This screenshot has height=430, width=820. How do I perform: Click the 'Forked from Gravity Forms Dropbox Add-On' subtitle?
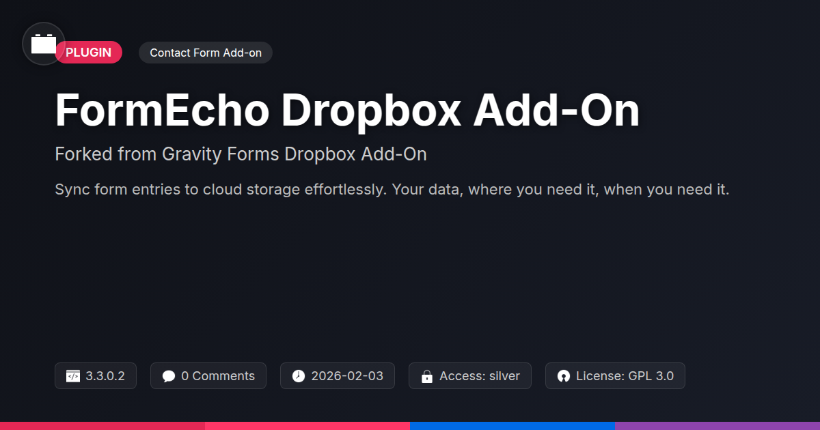[241, 154]
